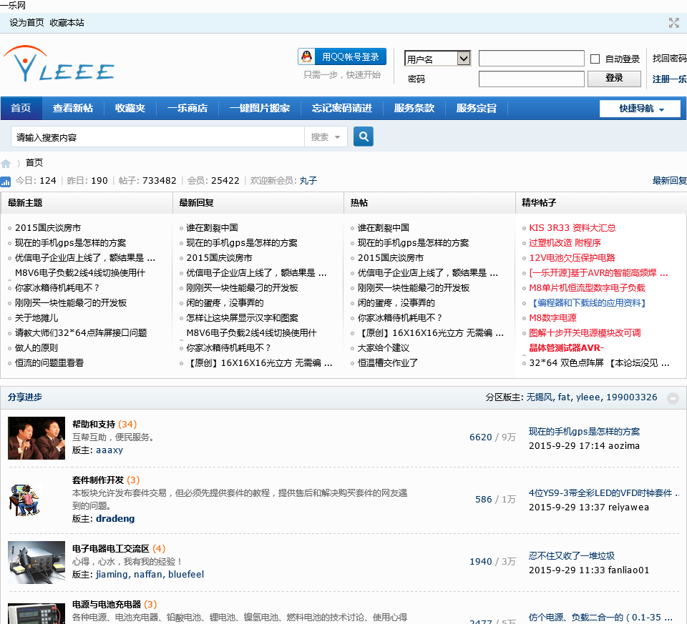
Task: Open the 帮助和支持 forum title
Action: pos(94,424)
